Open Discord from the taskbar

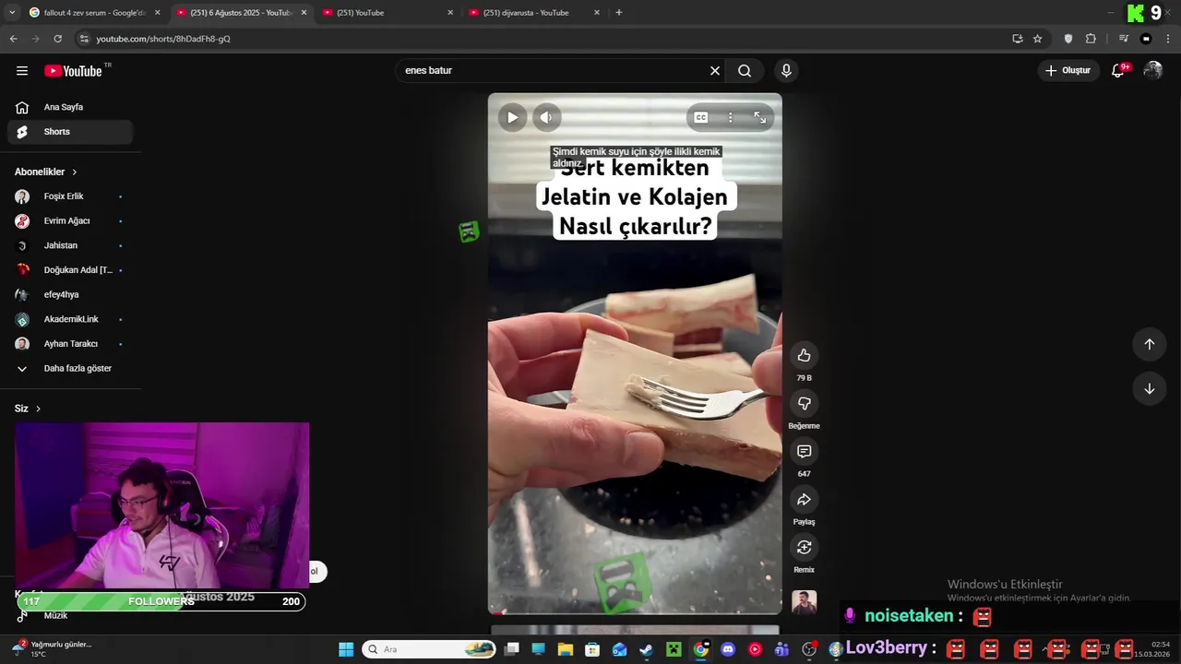point(728,649)
